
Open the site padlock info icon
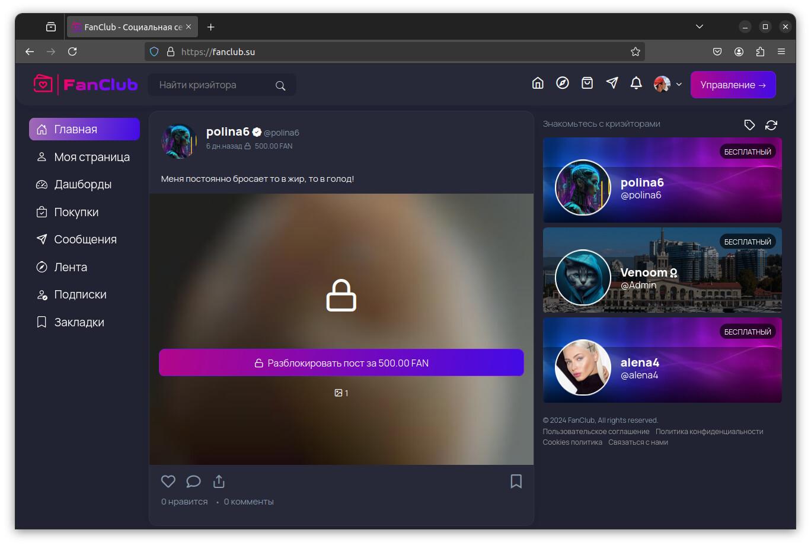171,52
